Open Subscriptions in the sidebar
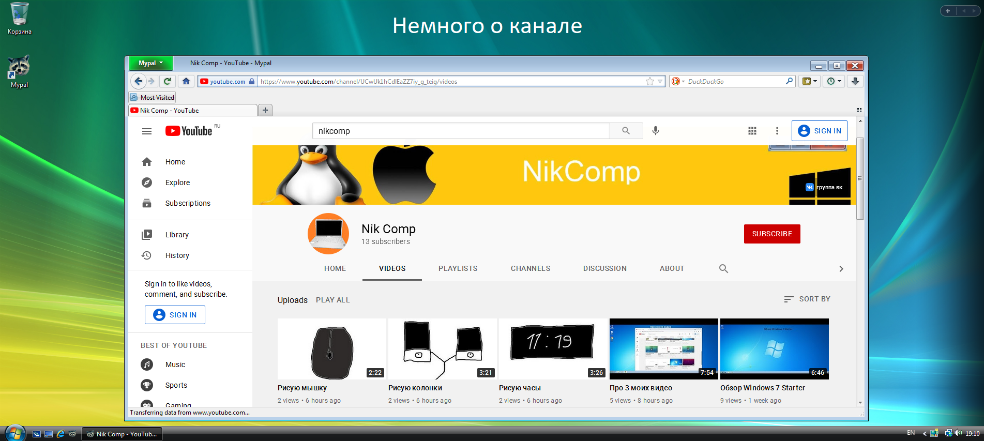The image size is (984, 441). point(190,203)
